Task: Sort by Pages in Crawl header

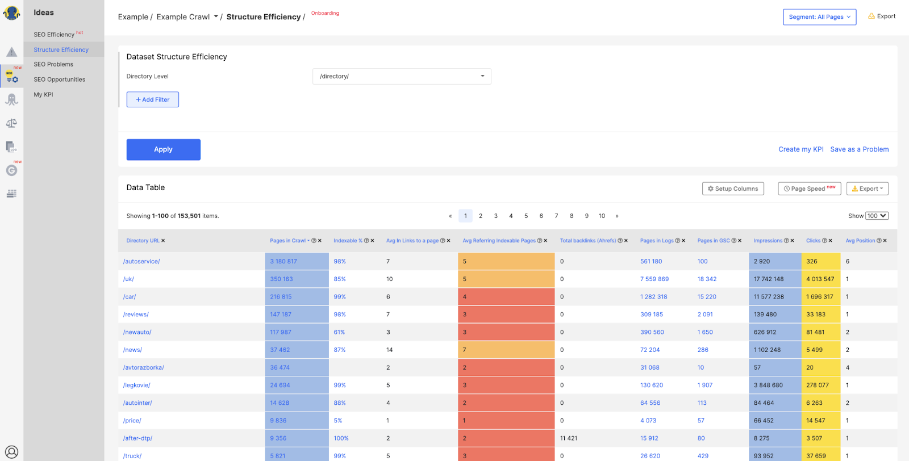Action: click(x=287, y=241)
